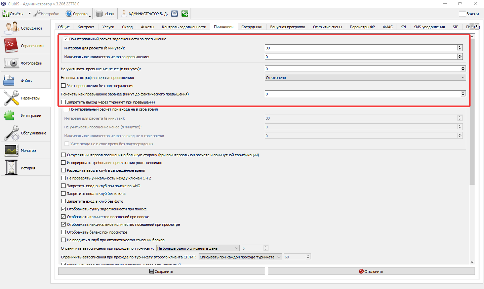The height and width of the screenshot is (289, 484).
Task: Open the Не больше одного списания в день dropdown
Action: [x=198, y=248]
